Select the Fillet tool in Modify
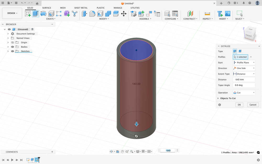The image size is (262, 164). pyautogui.click(x=92, y=14)
